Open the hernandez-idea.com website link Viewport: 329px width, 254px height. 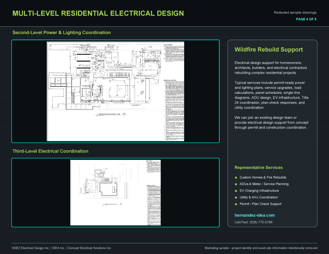pyautogui.click(x=254, y=215)
